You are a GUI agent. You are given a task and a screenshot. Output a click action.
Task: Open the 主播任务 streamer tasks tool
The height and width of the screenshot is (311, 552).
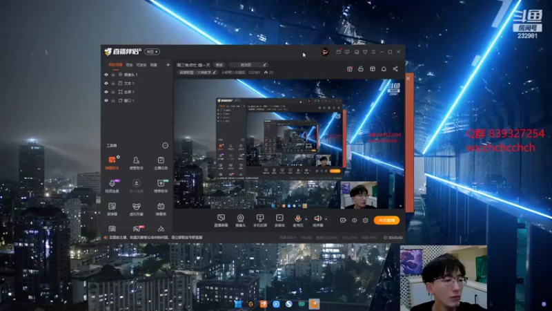click(x=161, y=163)
